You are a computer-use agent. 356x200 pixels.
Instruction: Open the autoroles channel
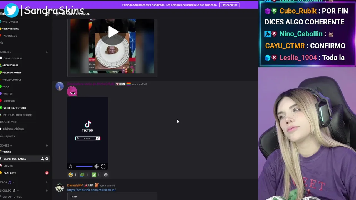[x=11, y=21]
